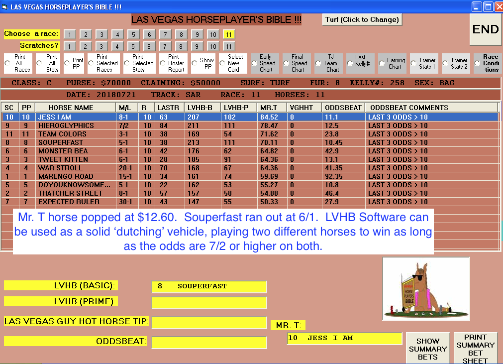503x364 pixels.
Task: Sort by LASTR column header
Action: (169, 108)
